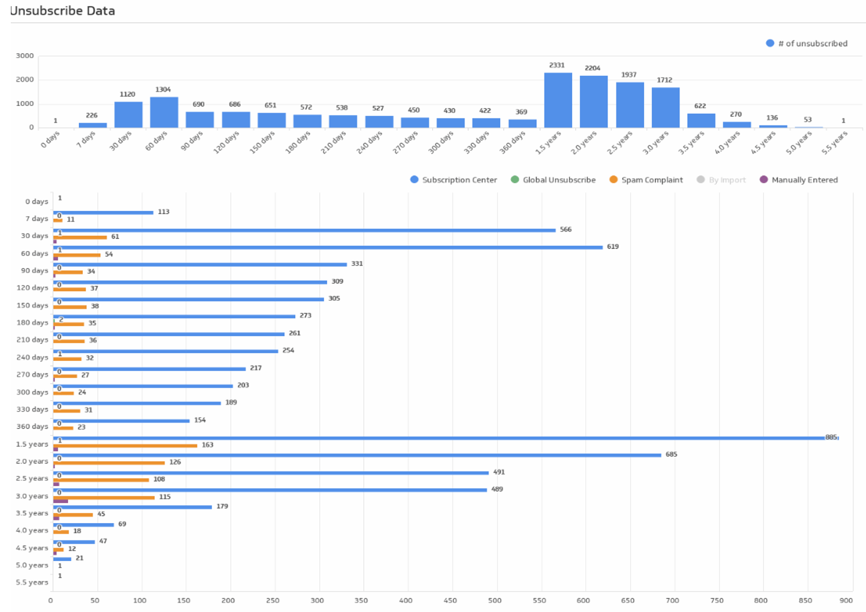
Task: Click the 360 days column showing 369
Action: 522,124
